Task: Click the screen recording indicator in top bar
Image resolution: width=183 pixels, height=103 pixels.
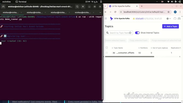Action: (162, 2)
